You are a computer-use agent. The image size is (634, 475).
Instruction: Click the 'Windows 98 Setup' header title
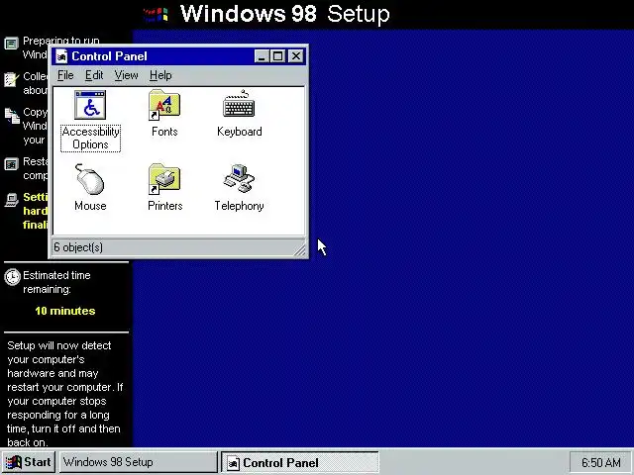pyautogui.click(x=284, y=14)
